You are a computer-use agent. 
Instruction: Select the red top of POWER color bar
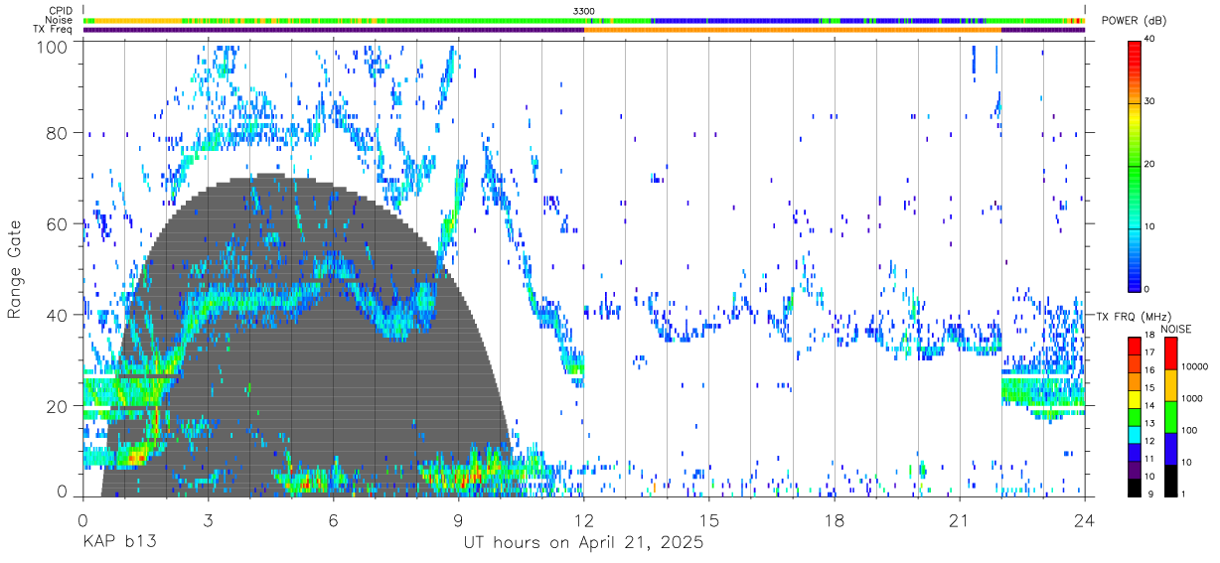1134,48
